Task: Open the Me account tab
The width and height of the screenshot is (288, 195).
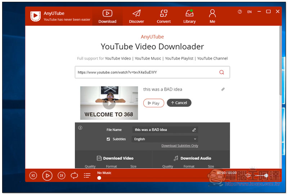Action: (x=212, y=17)
